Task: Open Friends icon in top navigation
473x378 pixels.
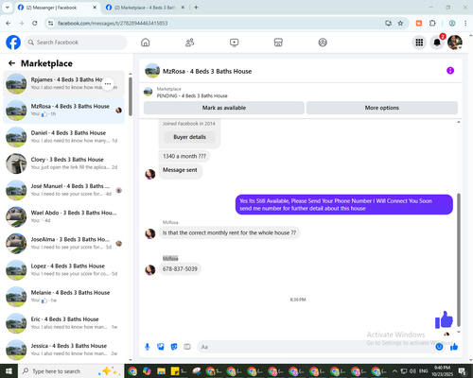Action: 189,43
